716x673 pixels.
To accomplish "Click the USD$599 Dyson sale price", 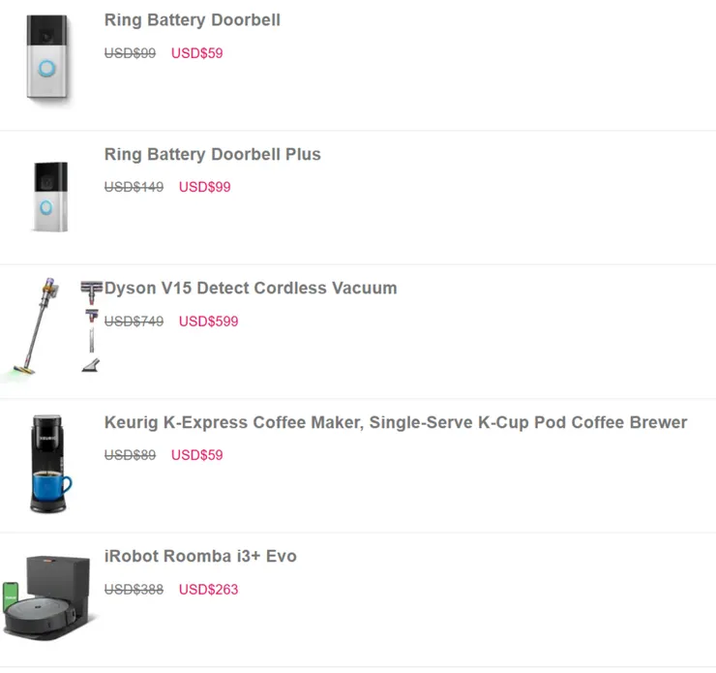I will (x=208, y=321).
